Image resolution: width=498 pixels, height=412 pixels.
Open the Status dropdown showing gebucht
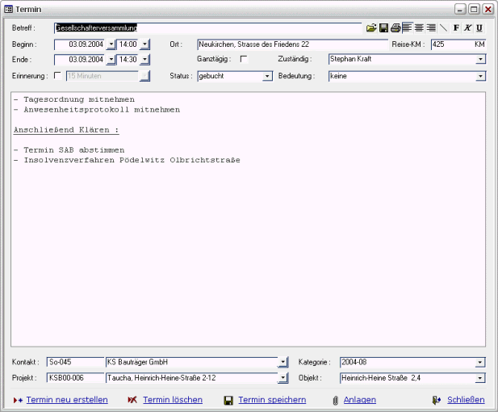[x=268, y=76]
